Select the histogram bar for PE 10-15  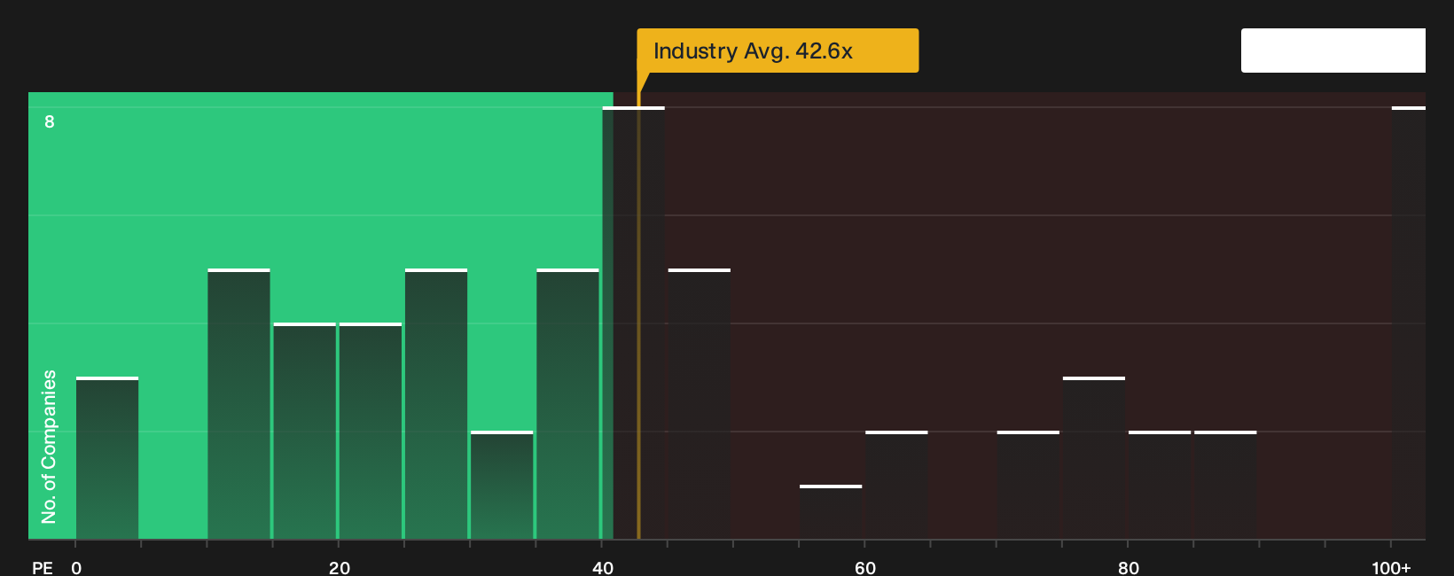(238, 404)
